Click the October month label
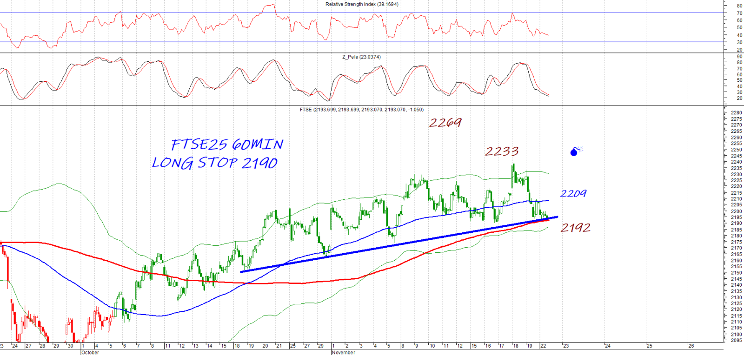The image size is (744, 355). 90,352
